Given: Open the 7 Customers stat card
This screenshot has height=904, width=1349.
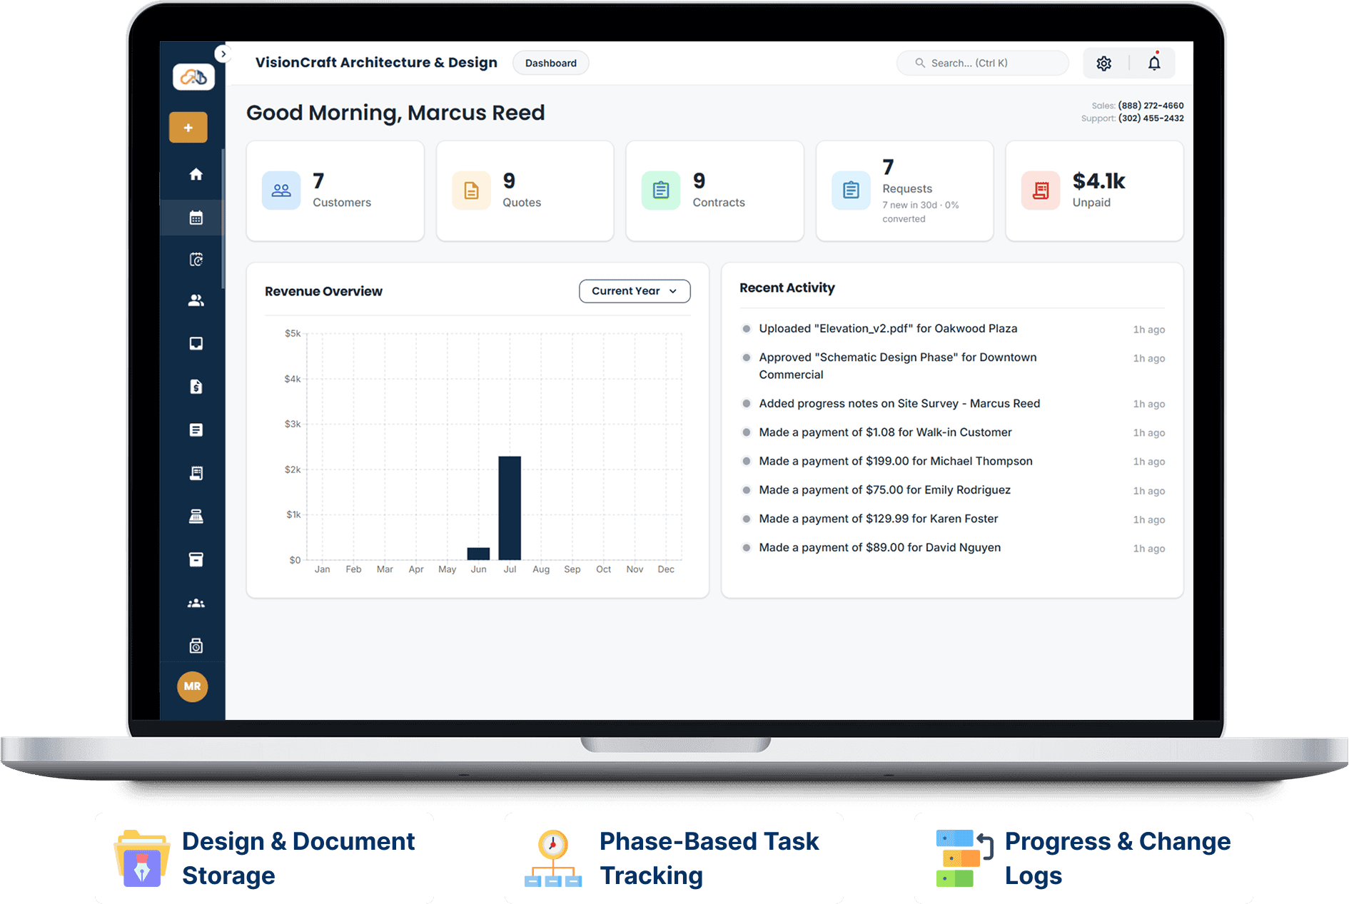Looking at the screenshot, I should click(335, 191).
